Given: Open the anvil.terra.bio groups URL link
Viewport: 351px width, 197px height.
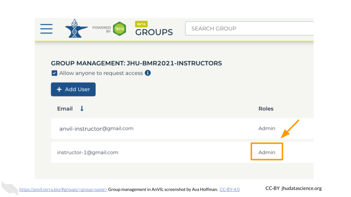Looking at the screenshot, I should 63,189.
